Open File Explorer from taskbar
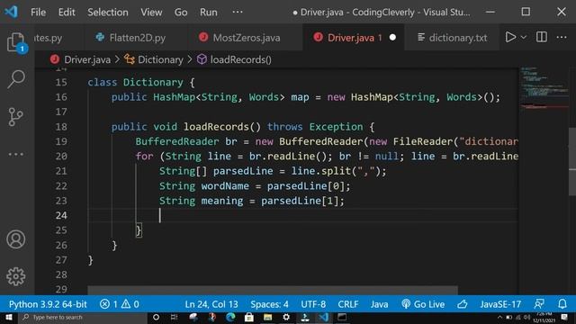 [267, 318]
